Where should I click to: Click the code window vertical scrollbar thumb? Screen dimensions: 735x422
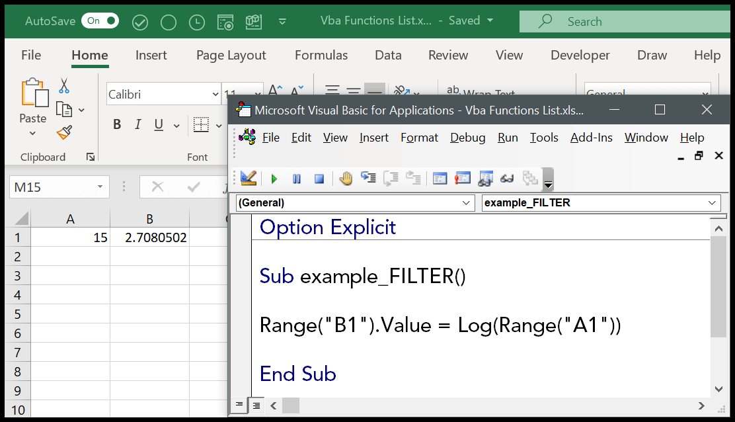[x=718, y=284]
